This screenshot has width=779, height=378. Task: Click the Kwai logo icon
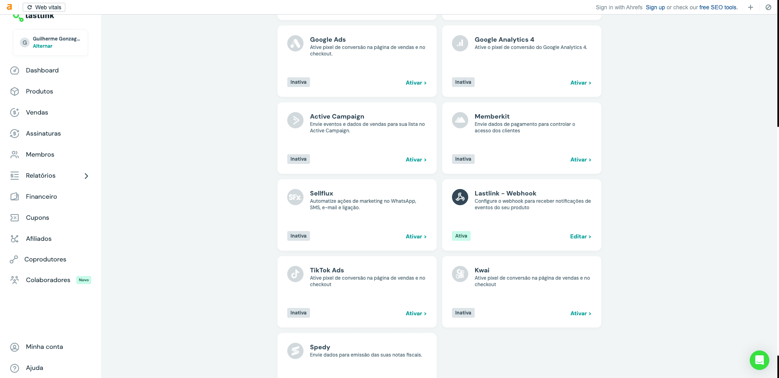(460, 274)
